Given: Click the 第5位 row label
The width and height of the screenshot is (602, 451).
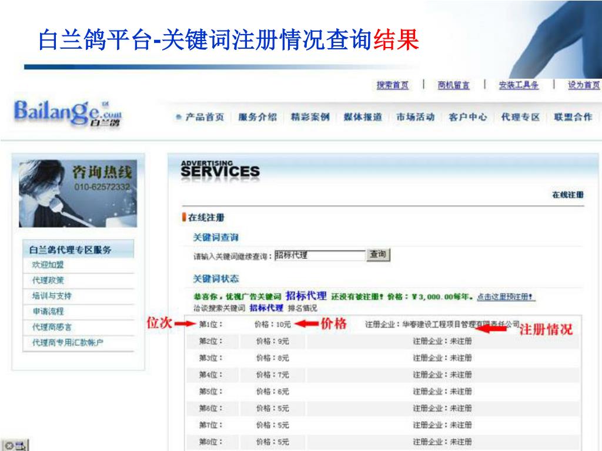Looking at the screenshot, I should click(x=211, y=392).
